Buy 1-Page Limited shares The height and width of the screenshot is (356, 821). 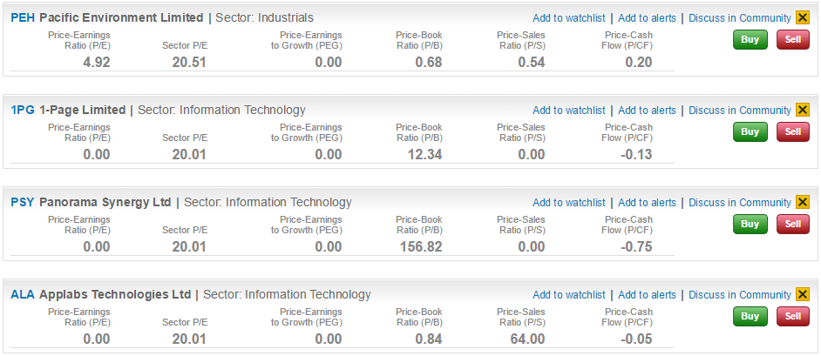coord(750,131)
